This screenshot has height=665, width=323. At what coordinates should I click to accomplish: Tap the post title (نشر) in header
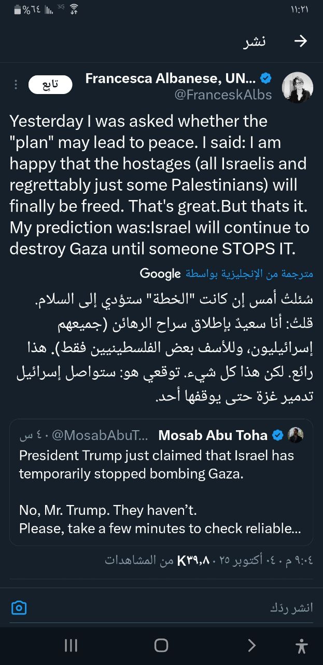coord(254,42)
